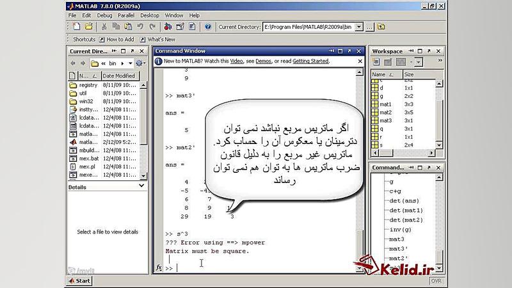The height and width of the screenshot is (288, 512).
Task: Open MATLAB Help question mark icon
Action: click(207, 27)
